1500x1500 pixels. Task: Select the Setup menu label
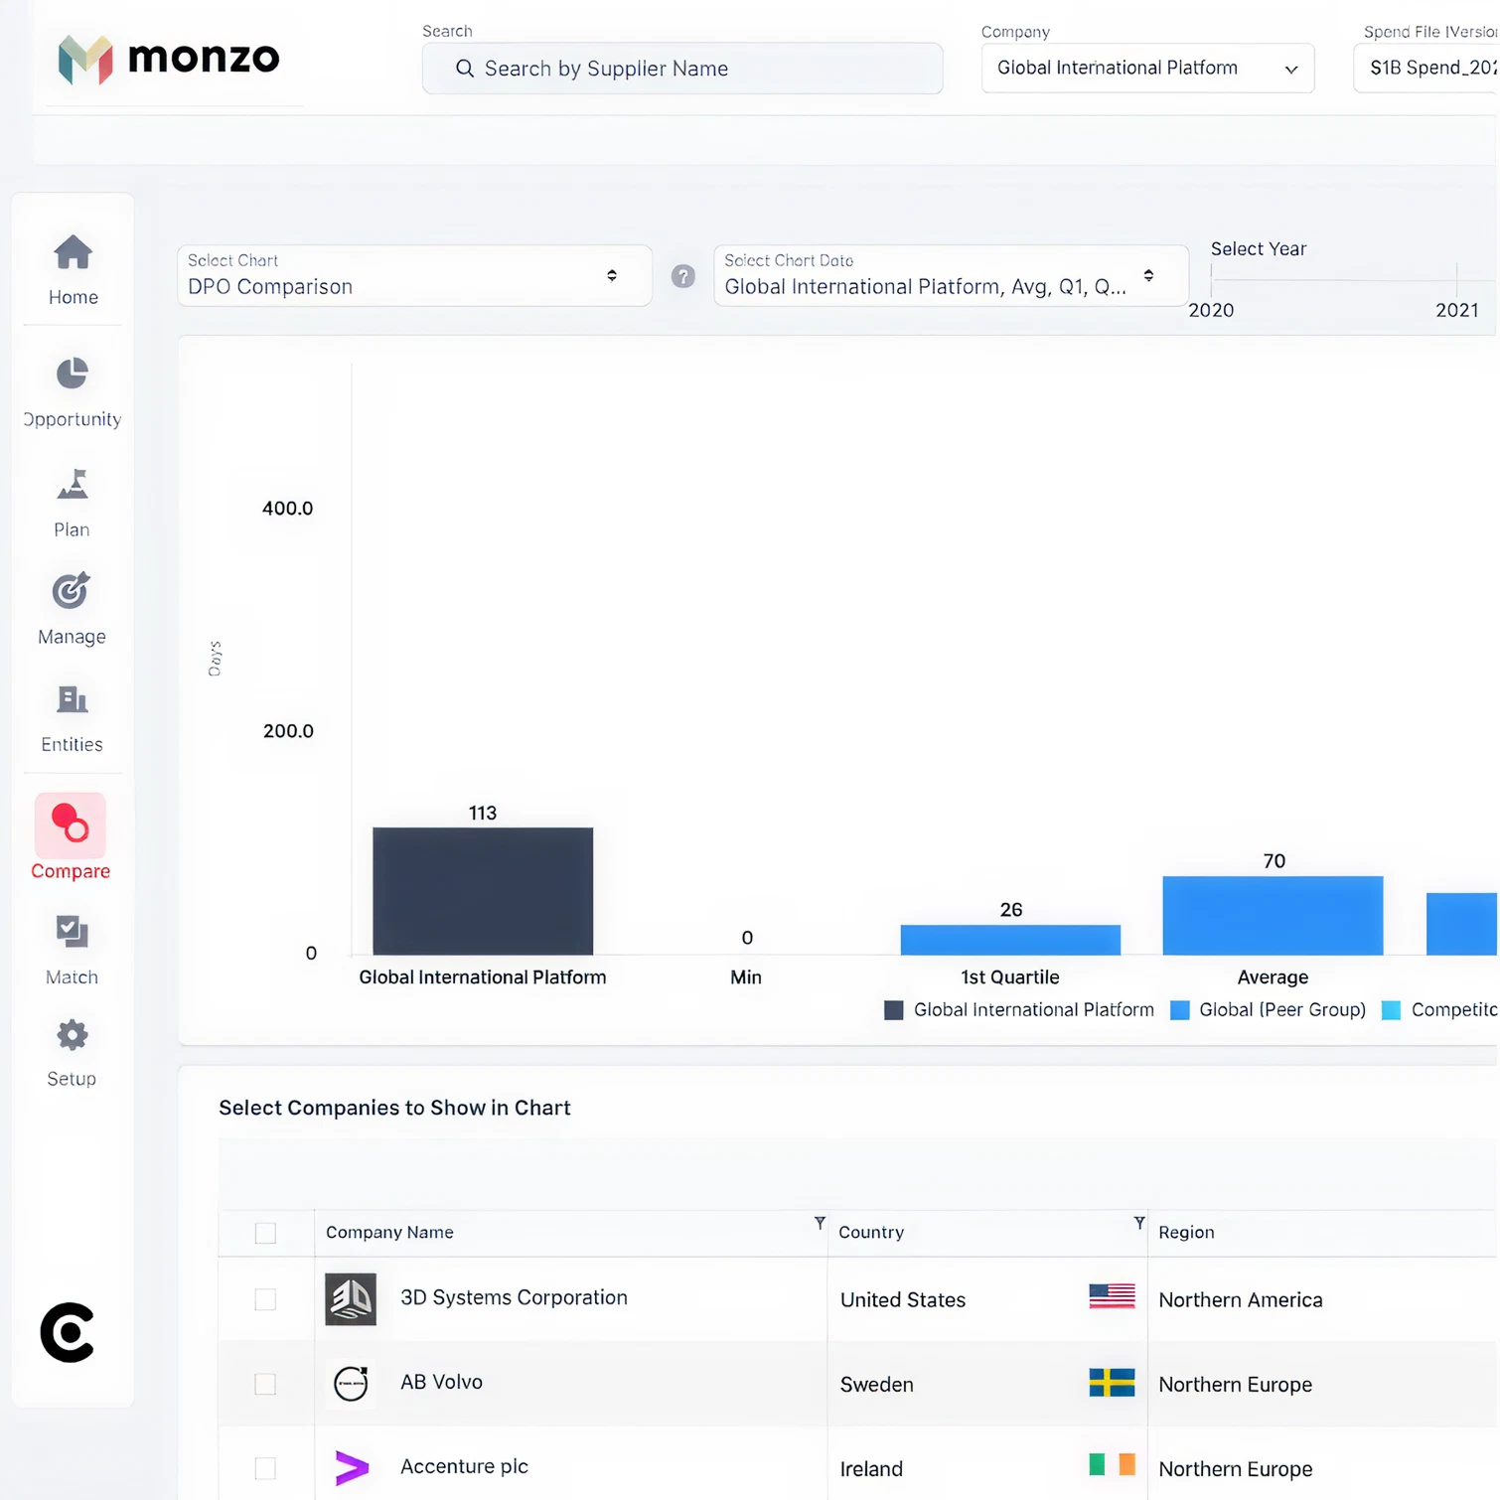72,1079
